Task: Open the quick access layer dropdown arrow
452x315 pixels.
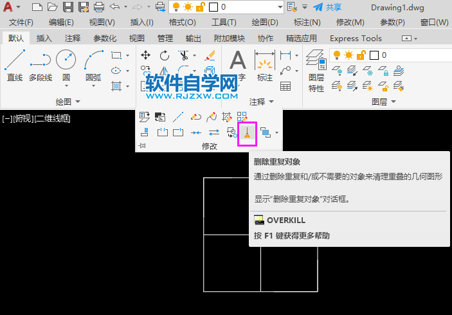Action: (280, 7)
